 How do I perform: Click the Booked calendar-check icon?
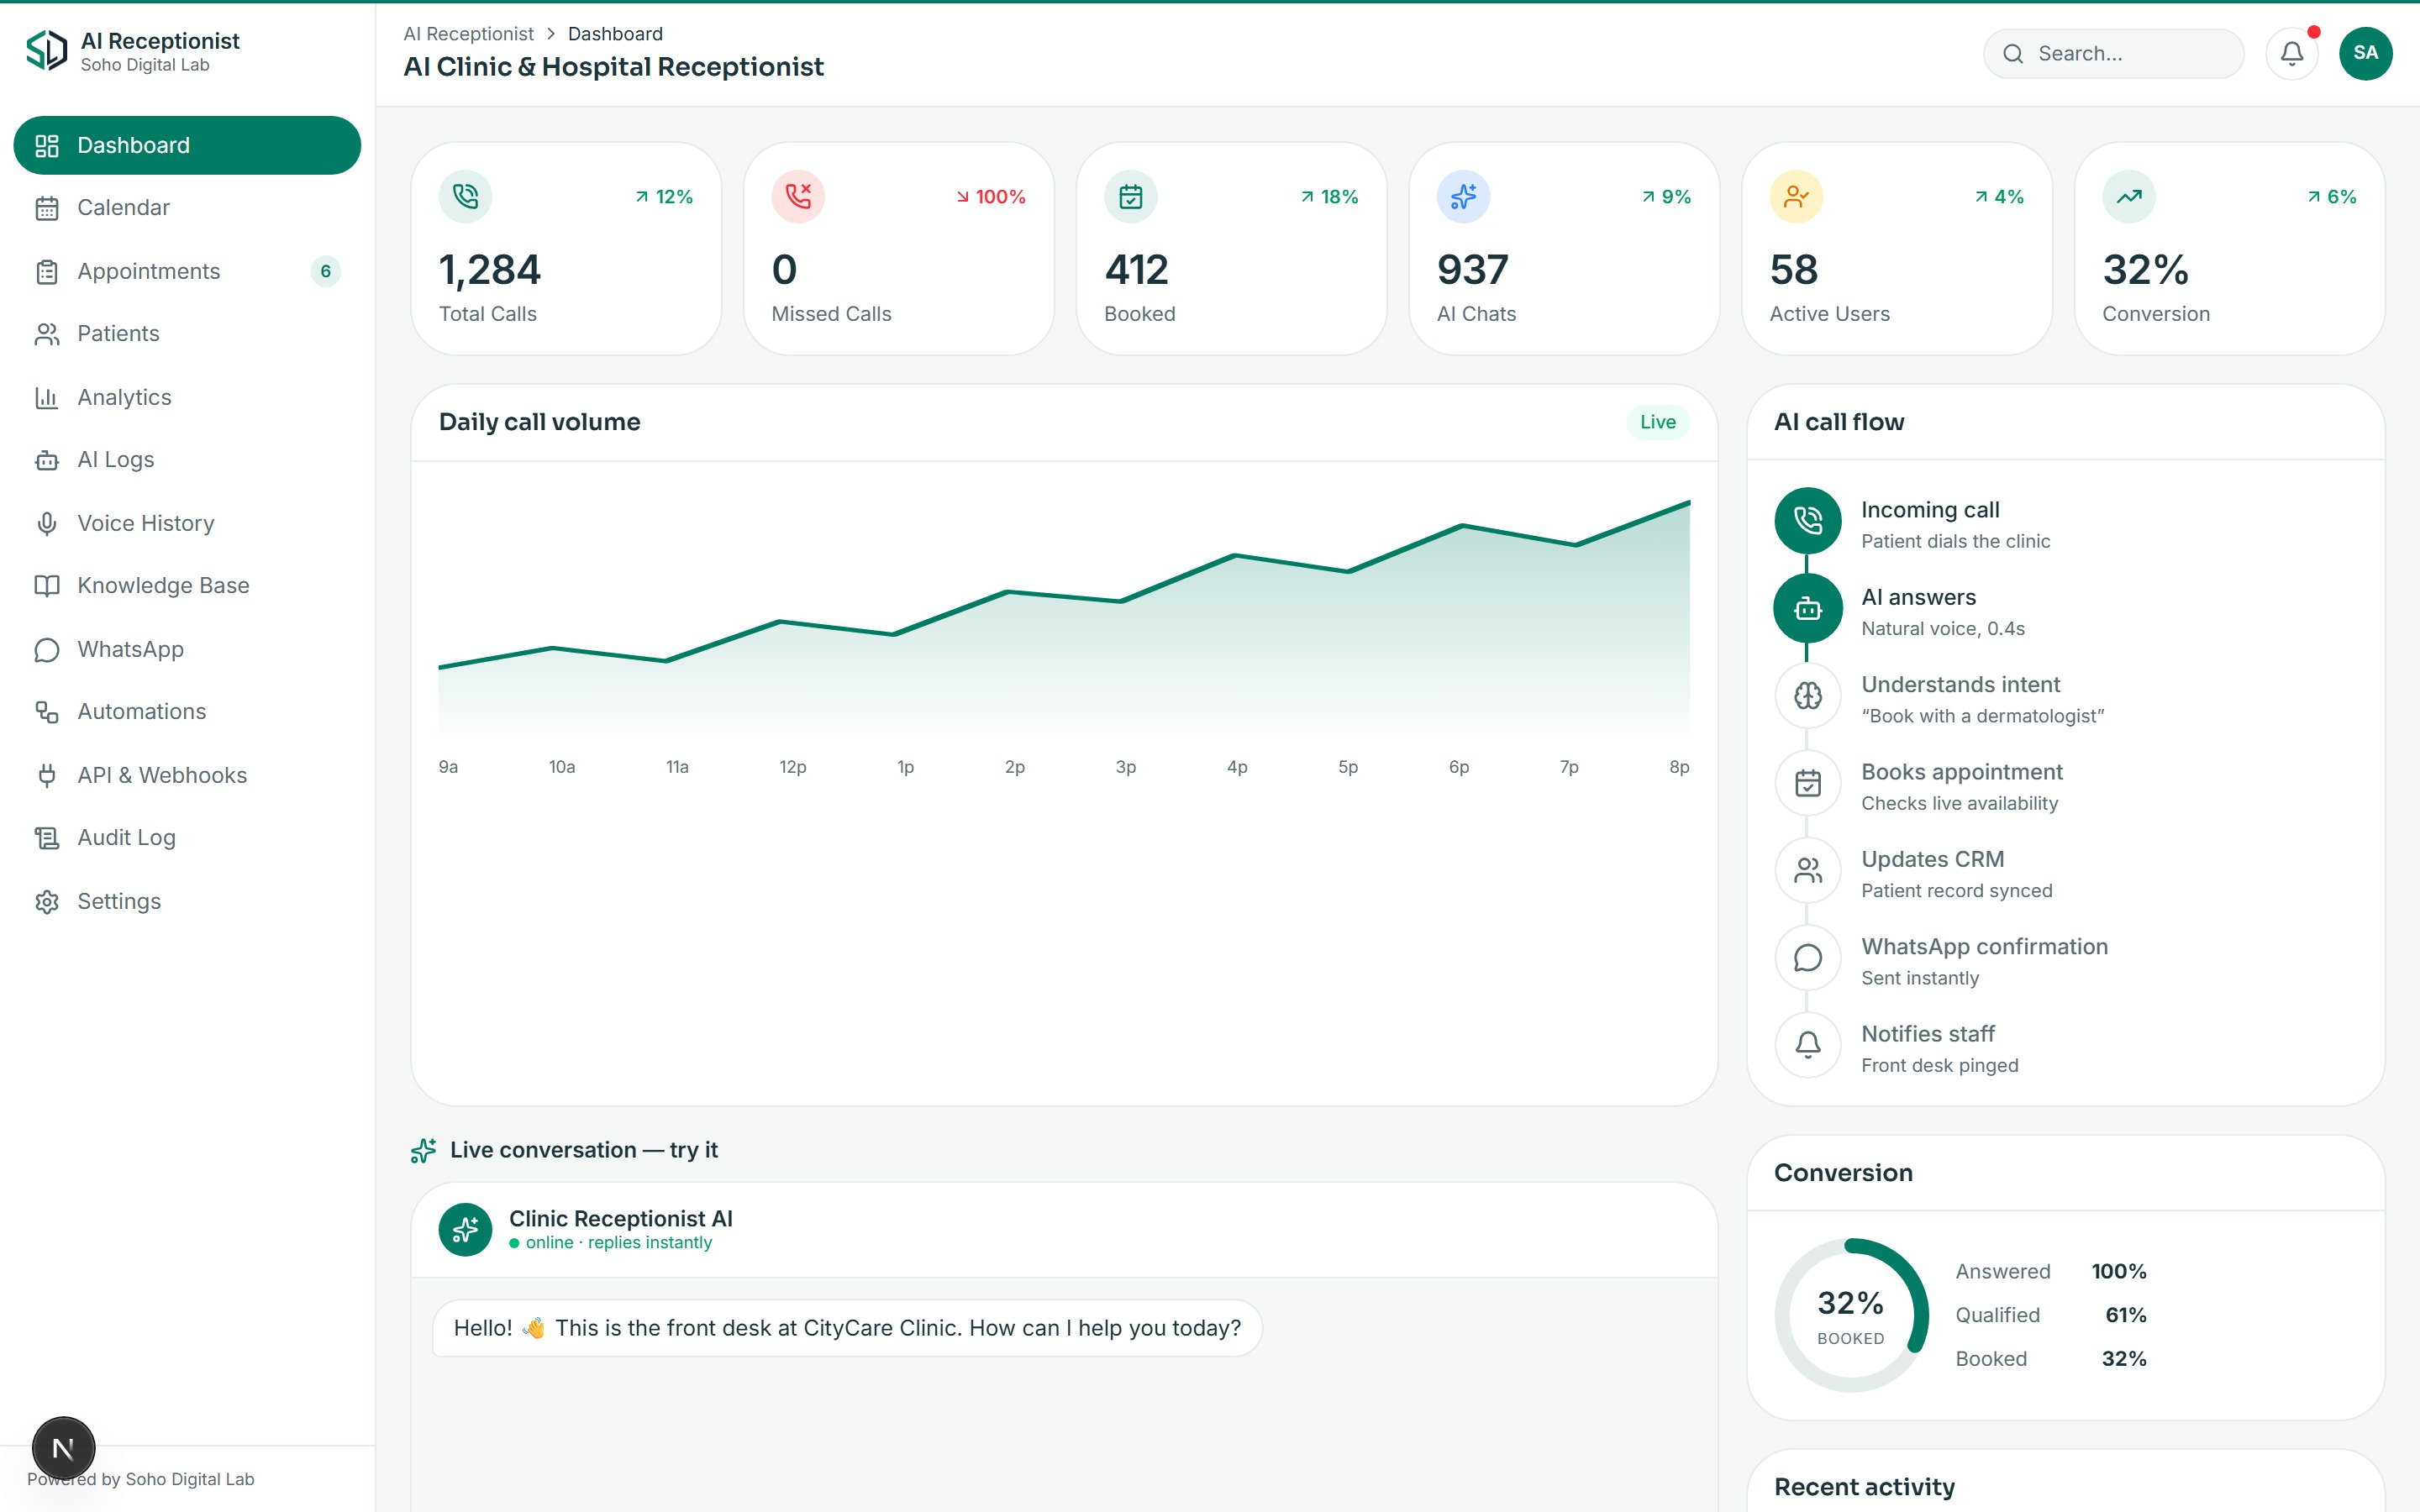(x=1131, y=196)
